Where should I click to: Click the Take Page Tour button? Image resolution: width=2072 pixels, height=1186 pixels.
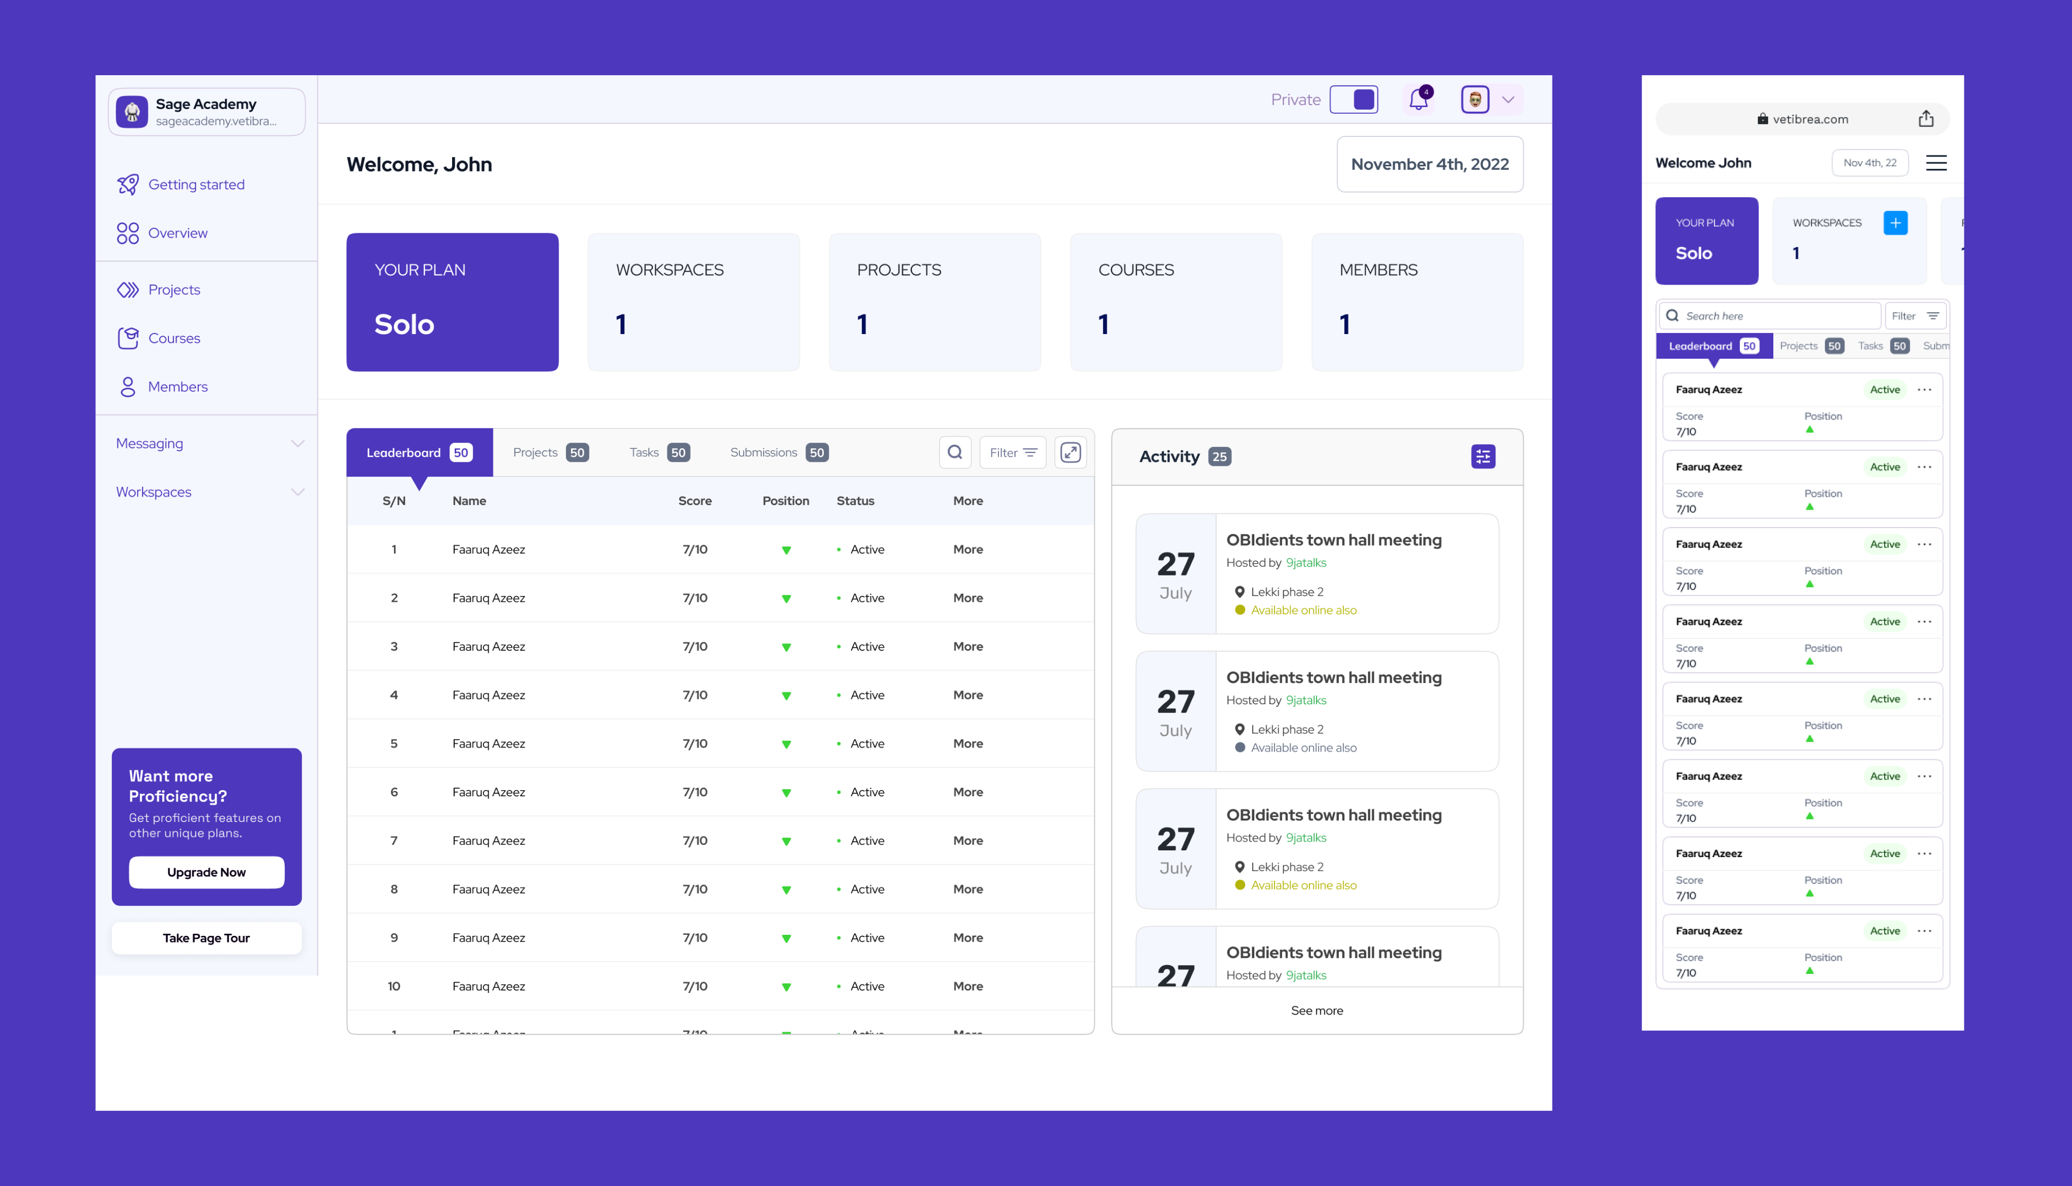[x=207, y=938]
